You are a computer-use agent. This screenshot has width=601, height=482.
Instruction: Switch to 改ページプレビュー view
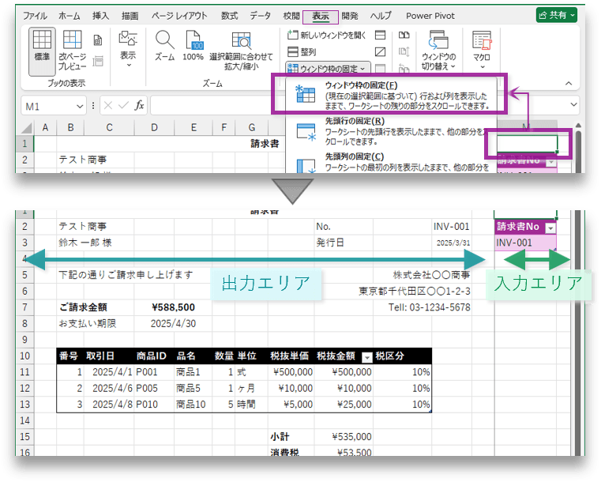coord(72,51)
